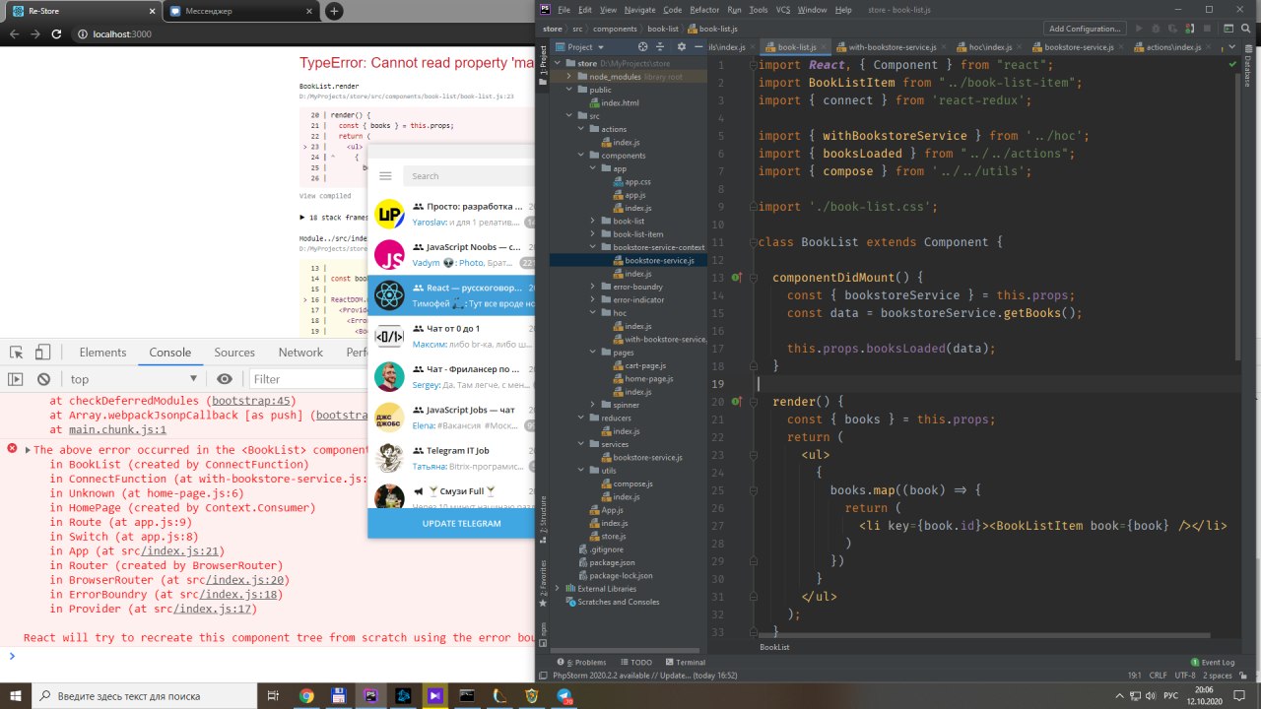Screen dimensions: 1261x709
Task: Click the inspect element picker in DevTools
Action: [16, 353]
